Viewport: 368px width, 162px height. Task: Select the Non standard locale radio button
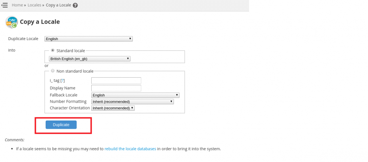(x=53, y=71)
